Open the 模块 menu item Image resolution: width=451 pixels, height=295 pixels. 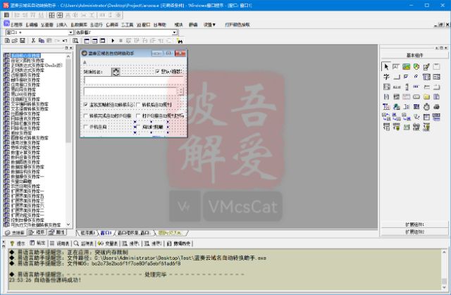[178, 25]
